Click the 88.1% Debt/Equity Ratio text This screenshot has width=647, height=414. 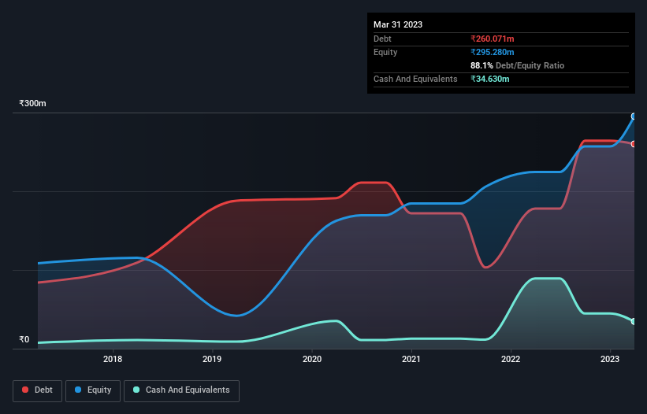[x=518, y=65]
